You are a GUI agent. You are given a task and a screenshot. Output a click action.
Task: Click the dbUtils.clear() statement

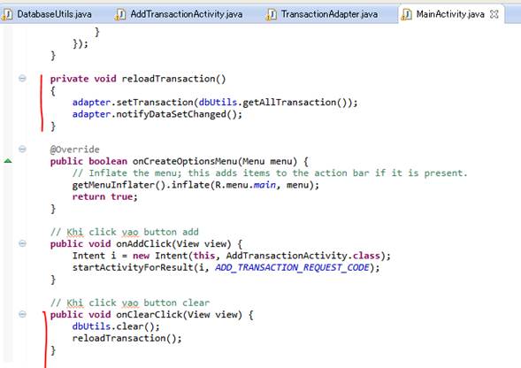click(x=116, y=326)
